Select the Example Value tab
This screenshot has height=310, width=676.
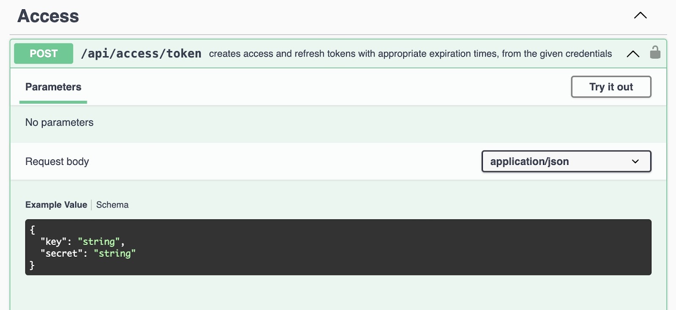click(56, 205)
